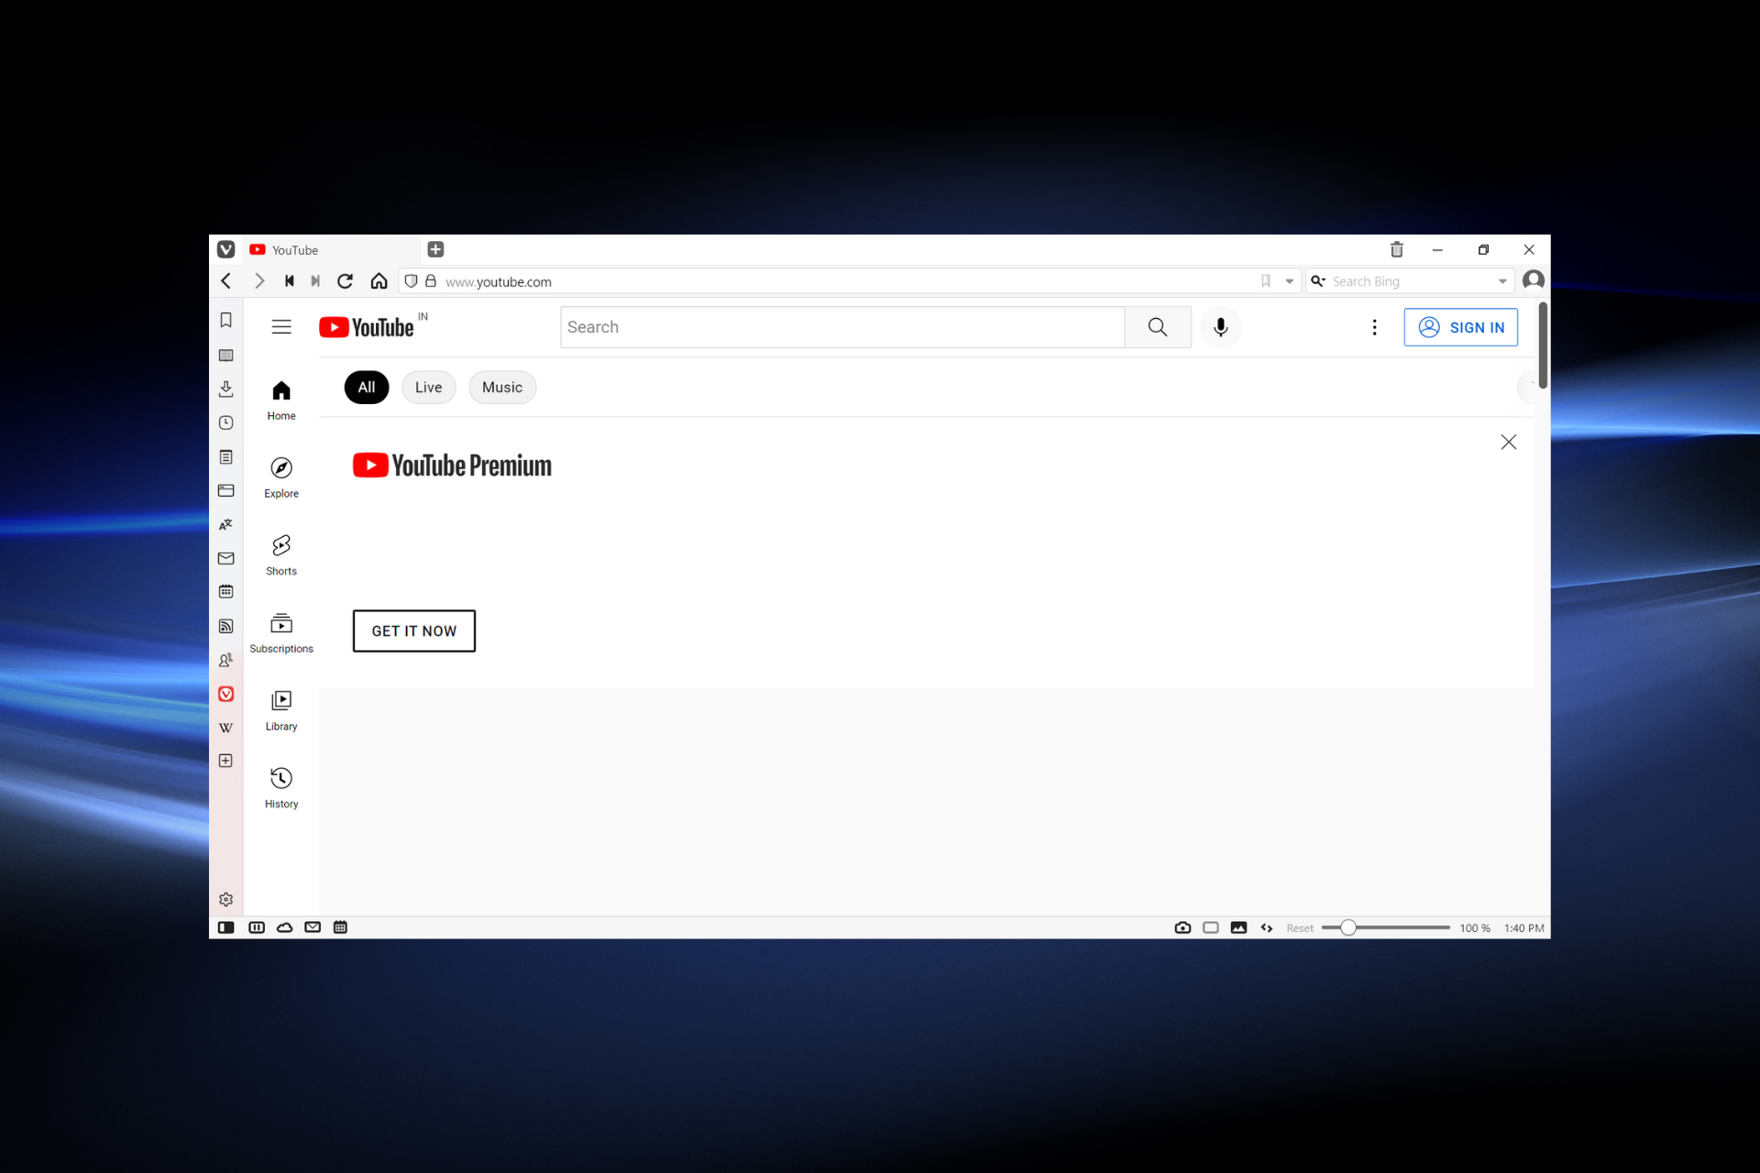Toggle tab tiling in status bar
This screenshot has width=1760, height=1173.
[x=257, y=927]
